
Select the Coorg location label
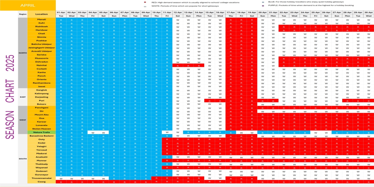click(41, 181)
